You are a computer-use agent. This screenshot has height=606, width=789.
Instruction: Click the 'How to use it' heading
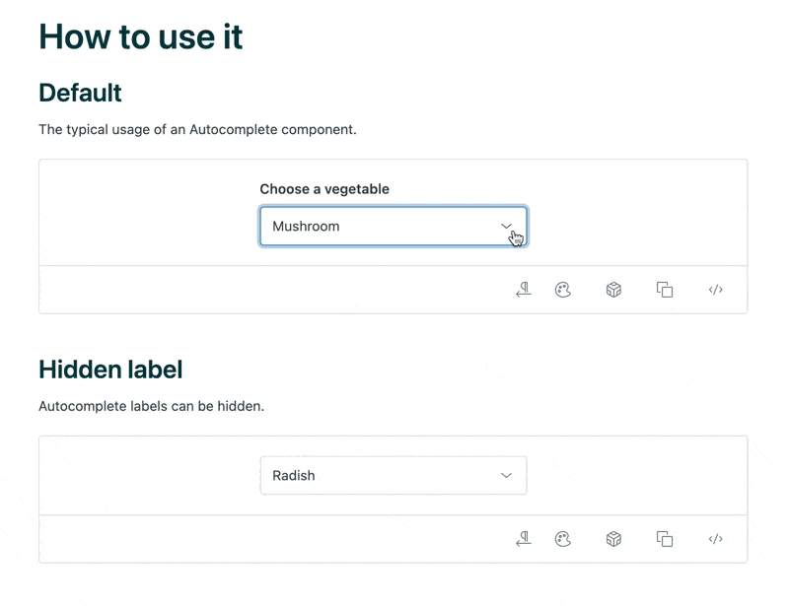click(141, 36)
